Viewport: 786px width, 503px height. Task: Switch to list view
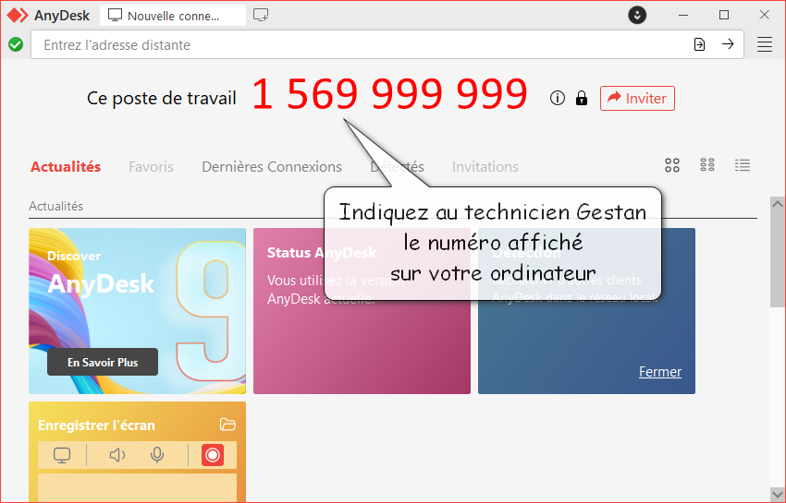pyautogui.click(x=743, y=165)
